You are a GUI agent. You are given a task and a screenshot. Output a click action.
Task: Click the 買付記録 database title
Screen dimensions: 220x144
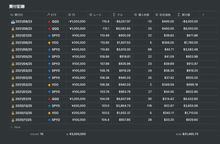[17, 6]
